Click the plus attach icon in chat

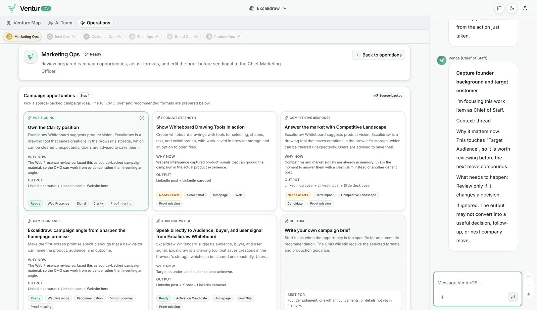(442, 297)
